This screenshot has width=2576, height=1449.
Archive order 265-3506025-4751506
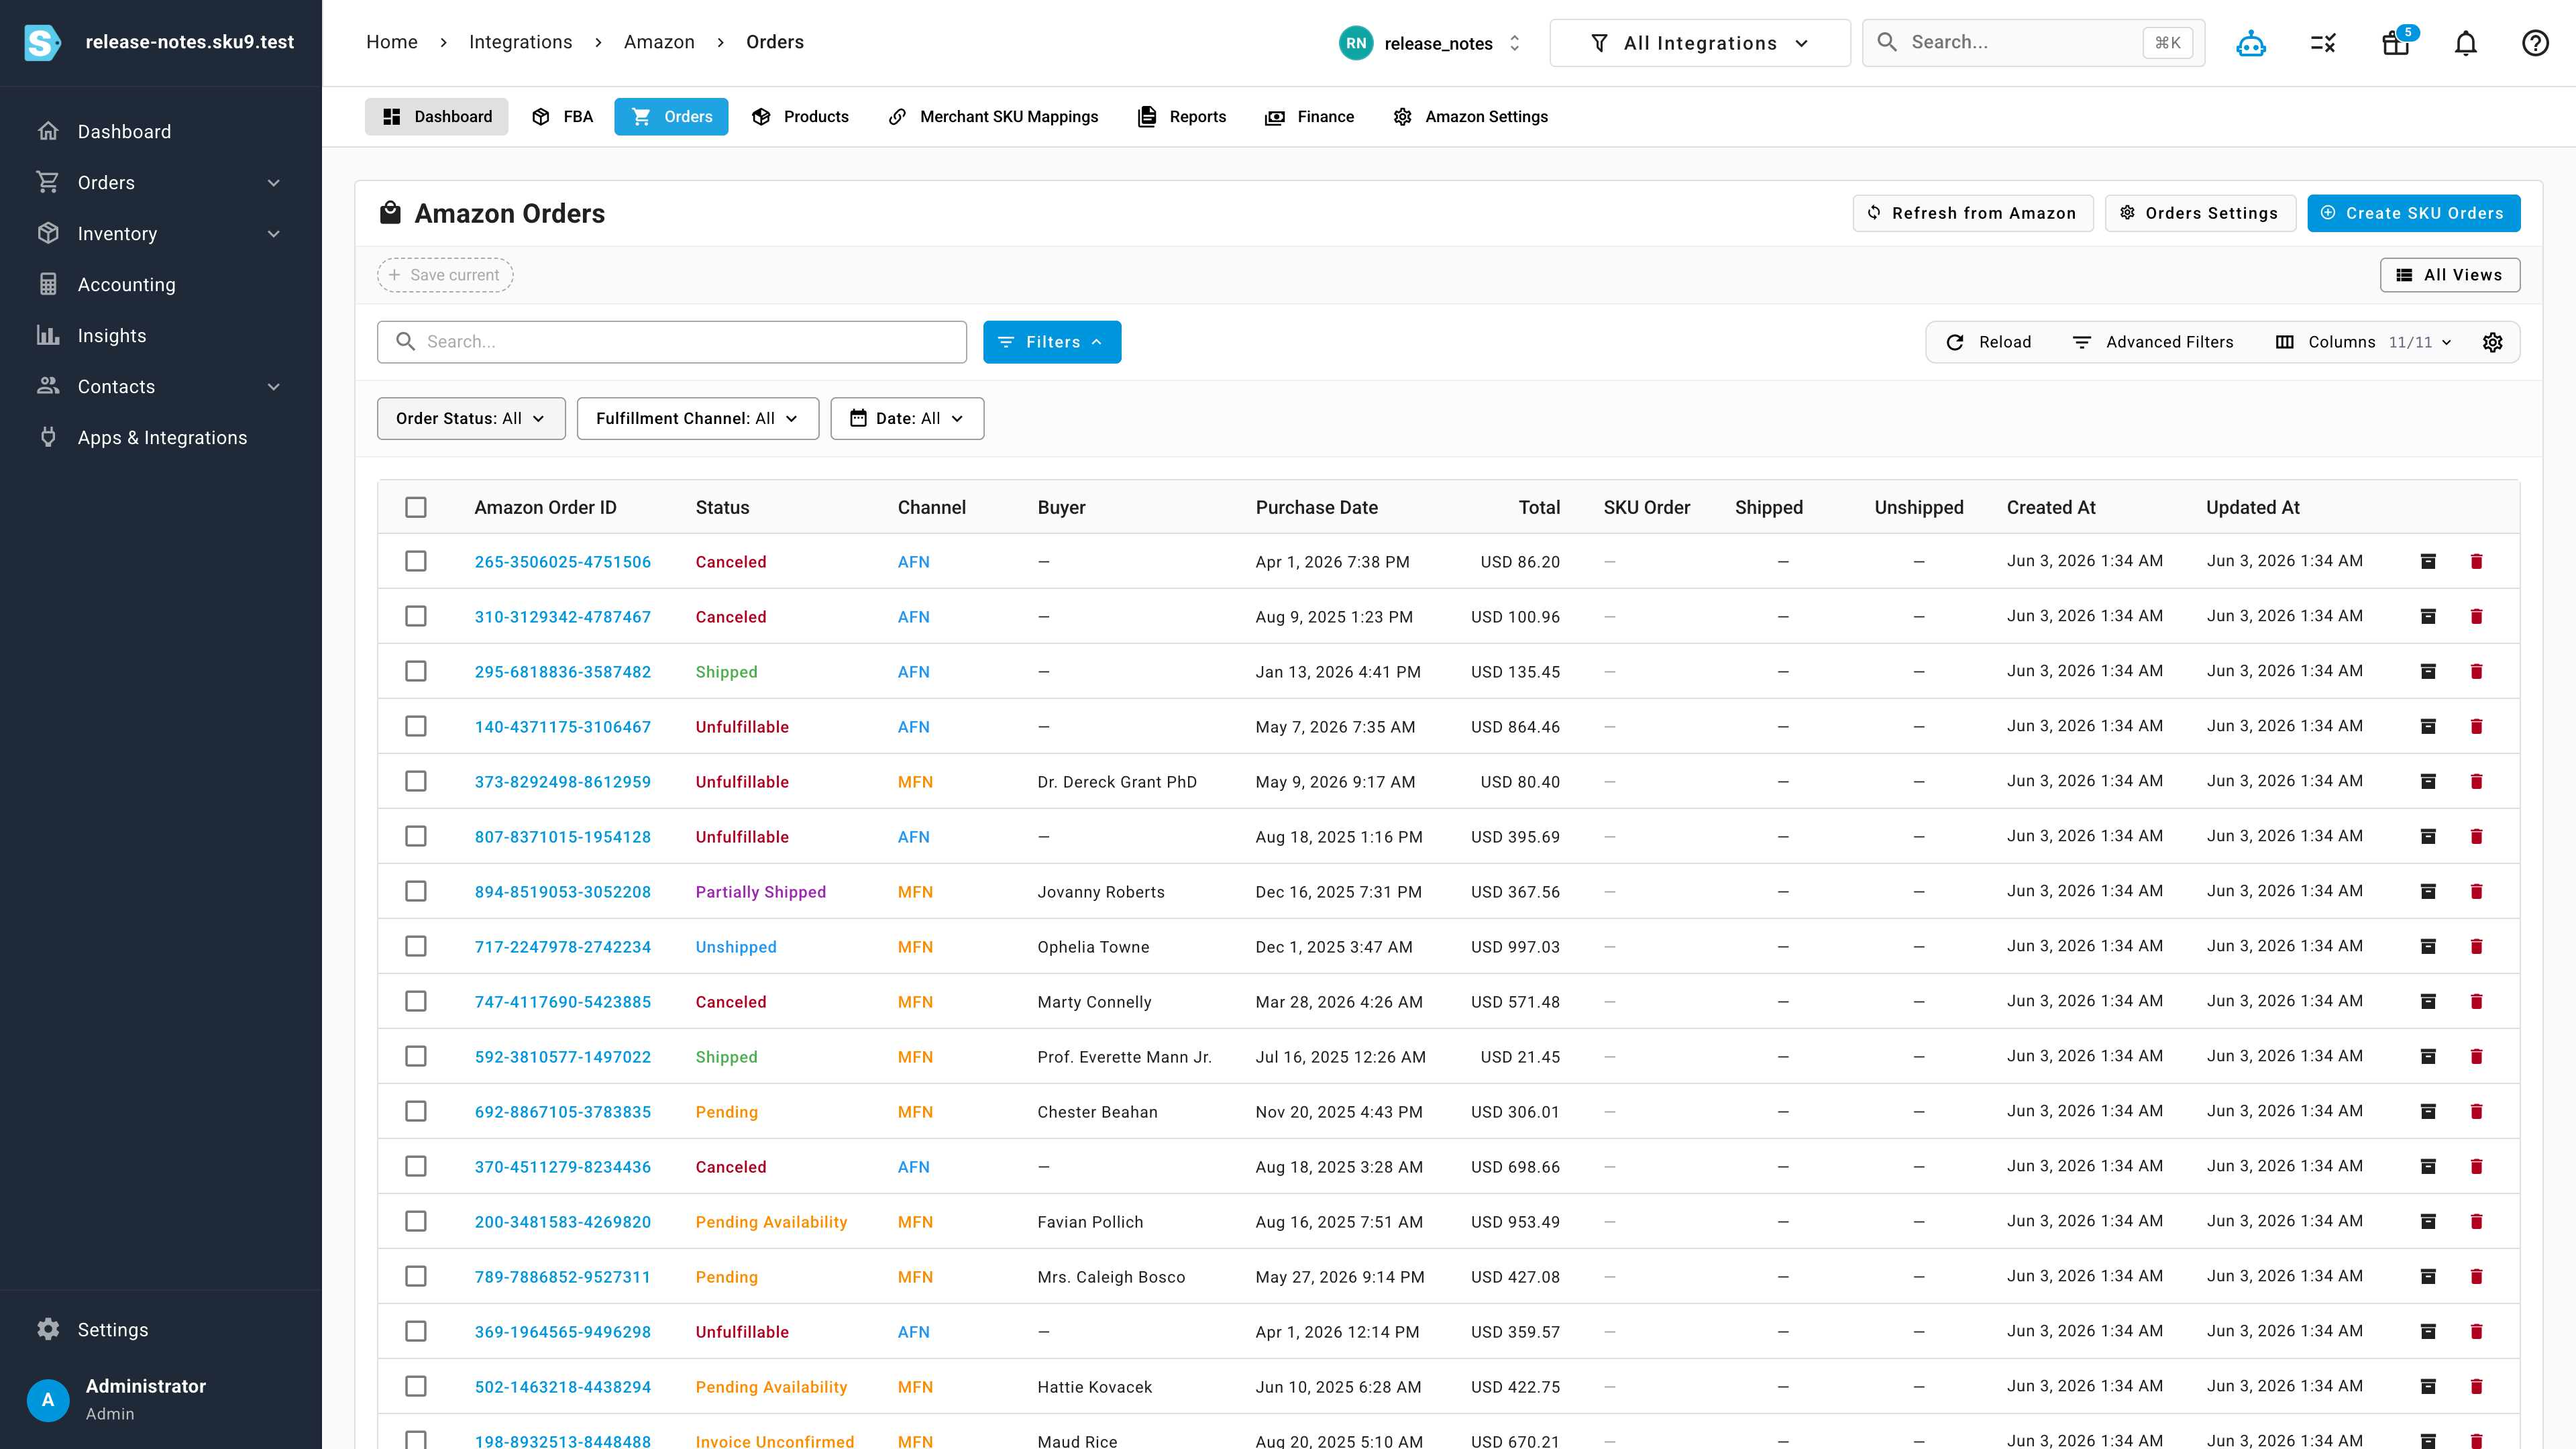tap(2428, 561)
